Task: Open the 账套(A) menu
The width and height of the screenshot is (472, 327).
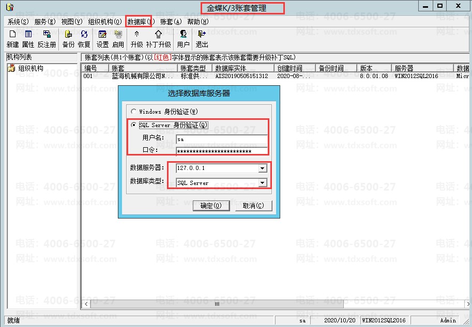Action: pyautogui.click(x=171, y=22)
